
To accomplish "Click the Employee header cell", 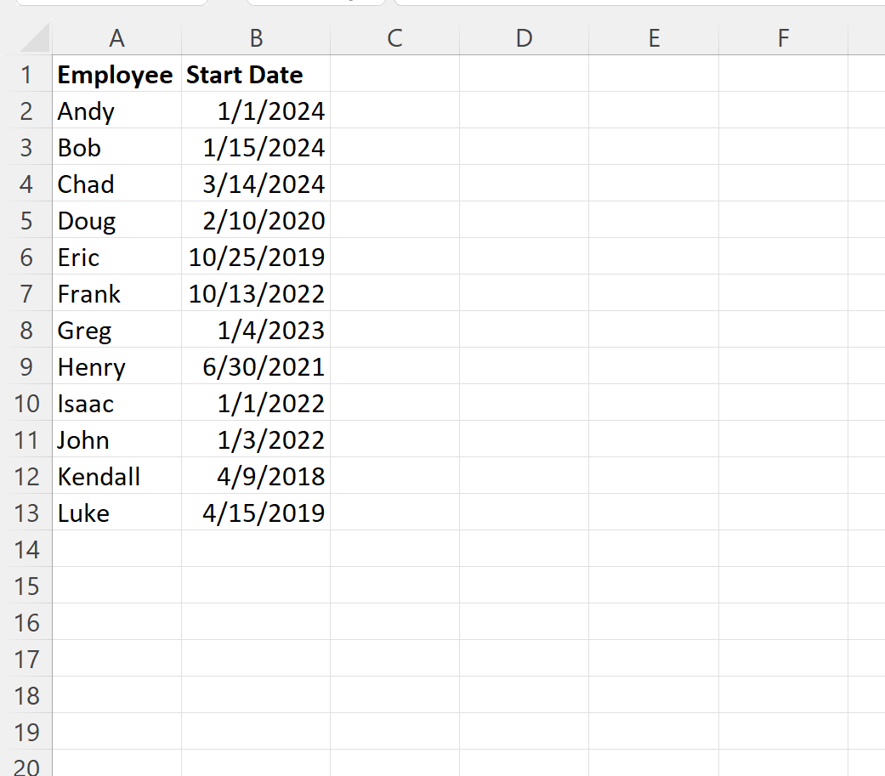I will coord(116,75).
